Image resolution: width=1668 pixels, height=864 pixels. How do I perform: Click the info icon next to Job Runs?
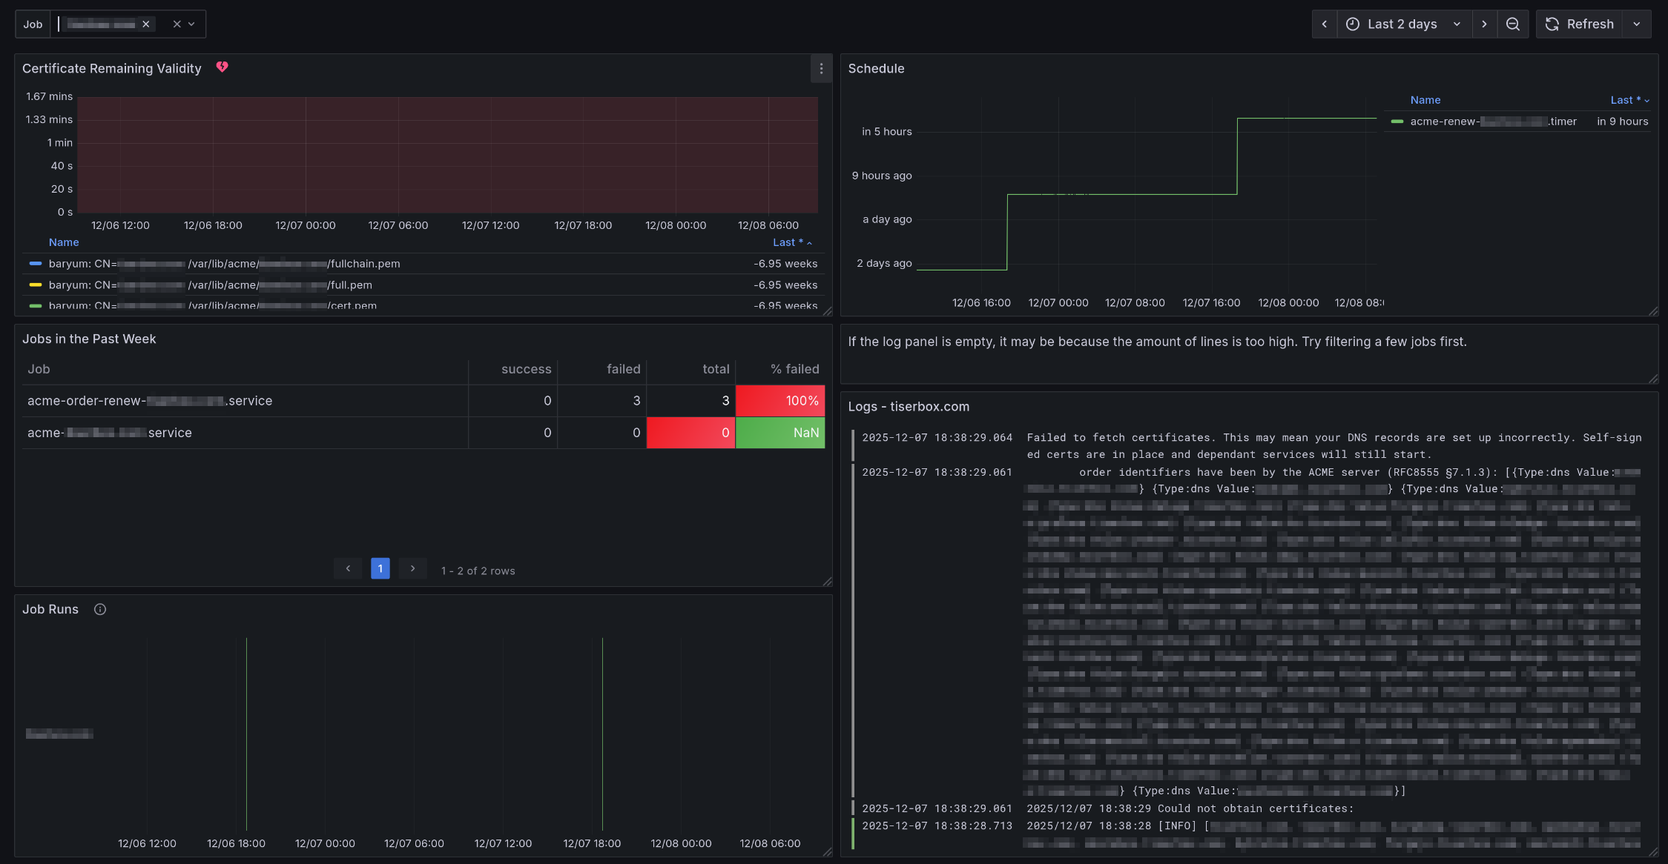[99, 609]
